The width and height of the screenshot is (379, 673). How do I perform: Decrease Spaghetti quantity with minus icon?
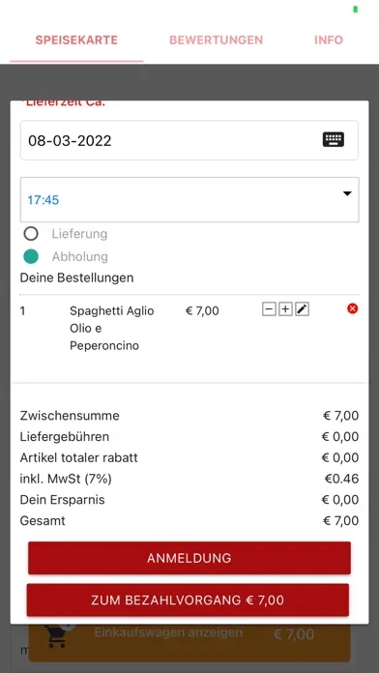269,309
